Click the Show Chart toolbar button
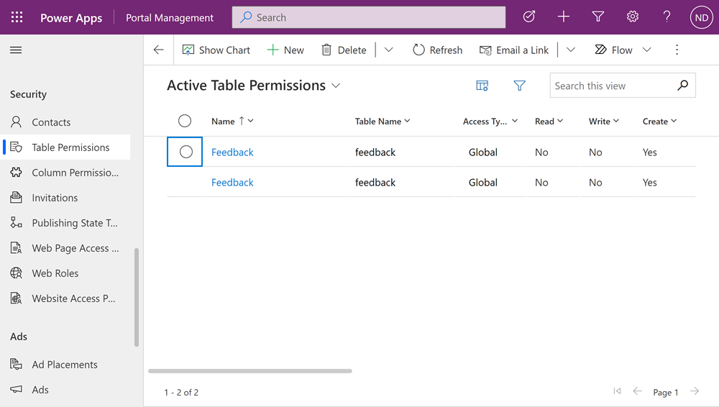 click(x=216, y=50)
